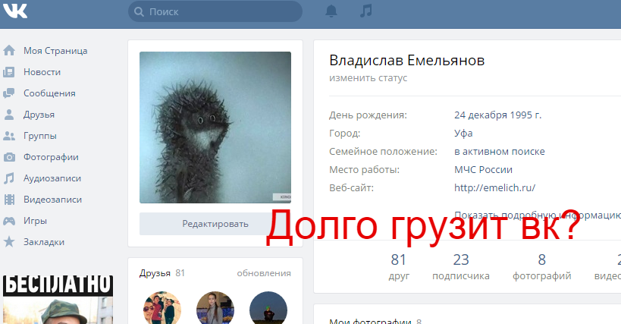Click profile name Владислав Емельянов
621x324 pixels.
pos(406,61)
